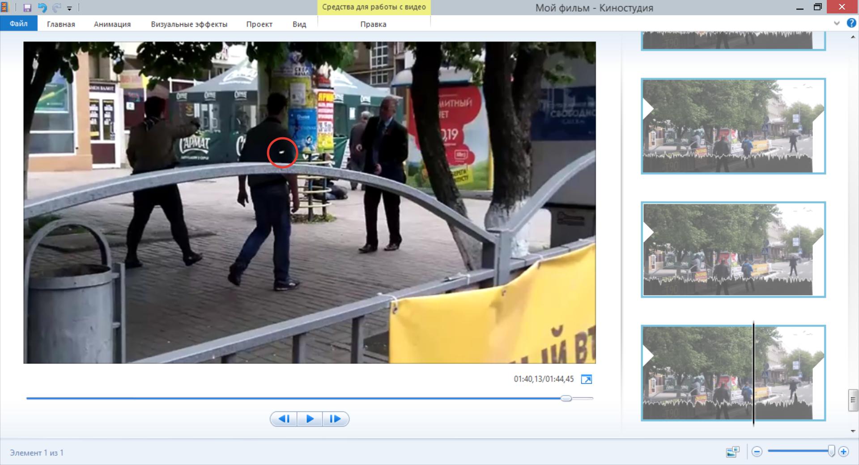
Task: Click the bottom clip strip with the playhead
Action: 733,373
